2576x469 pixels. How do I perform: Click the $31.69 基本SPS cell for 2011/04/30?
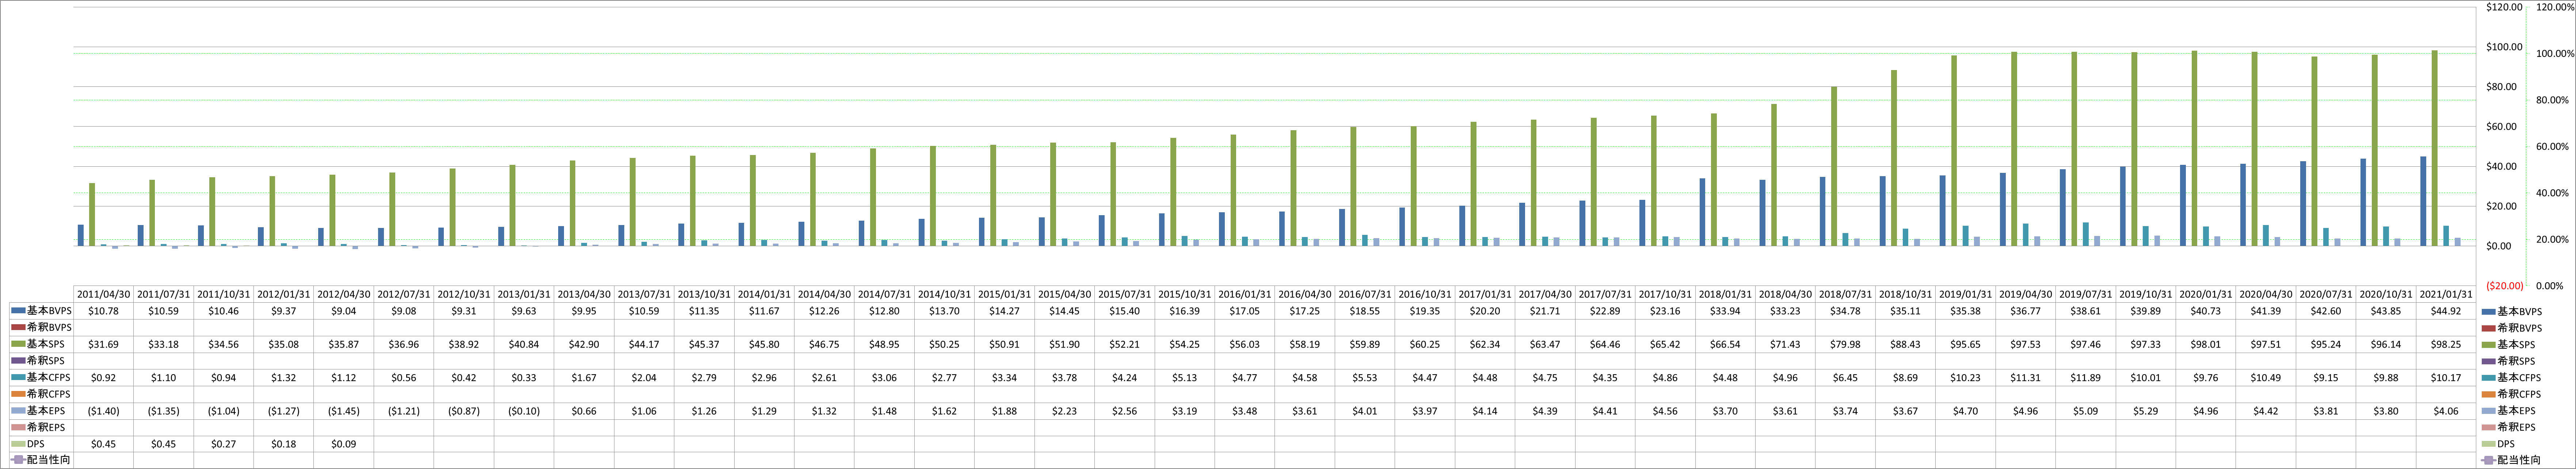[104, 344]
